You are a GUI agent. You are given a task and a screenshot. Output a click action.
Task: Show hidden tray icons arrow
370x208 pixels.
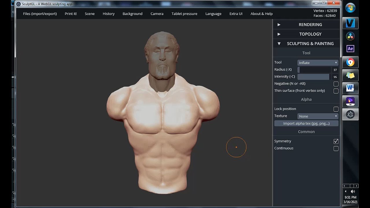coord(346,191)
